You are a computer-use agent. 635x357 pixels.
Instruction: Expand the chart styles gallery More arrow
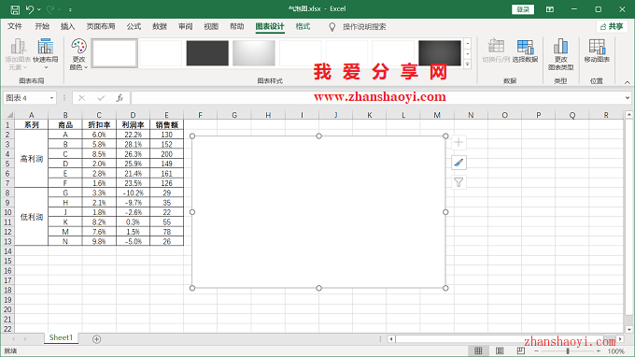coord(468,64)
